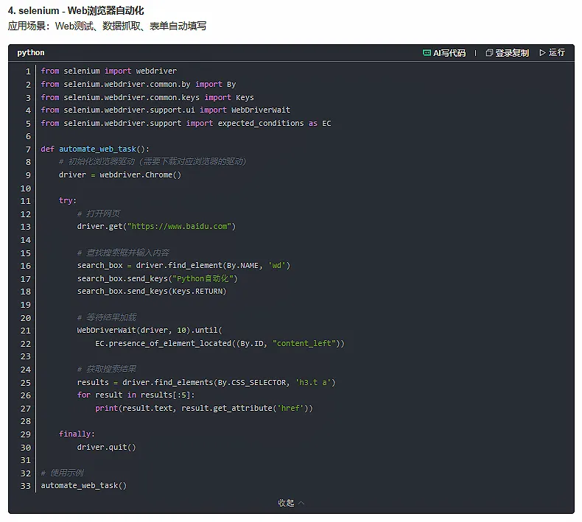Click the AI写代码 button
Viewport: 582px width, 522px height.
coord(444,53)
